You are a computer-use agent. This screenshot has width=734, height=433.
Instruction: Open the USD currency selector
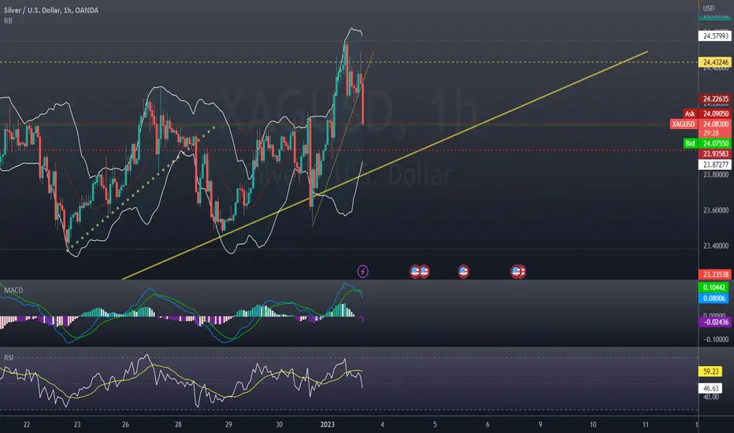point(708,8)
